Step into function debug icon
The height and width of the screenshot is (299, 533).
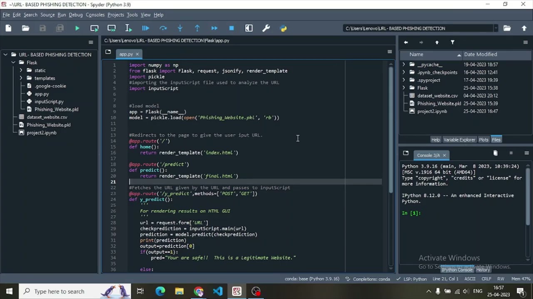180,28
